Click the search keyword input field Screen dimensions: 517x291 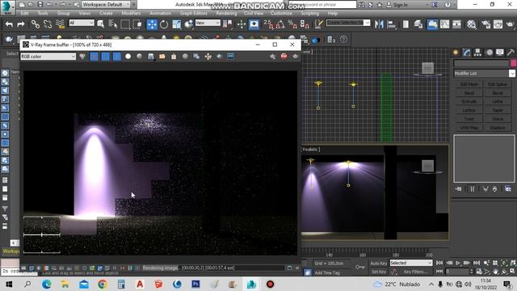pyautogui.click(x=322, y=5)
